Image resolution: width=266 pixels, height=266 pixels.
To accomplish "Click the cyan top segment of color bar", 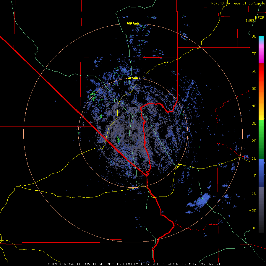I will point(261,39).
